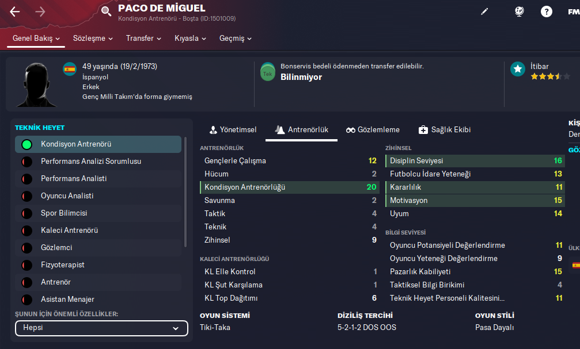580x349 pixels.
Task: Click the Spanish flag nationality icon
Action: click(70, 70)
